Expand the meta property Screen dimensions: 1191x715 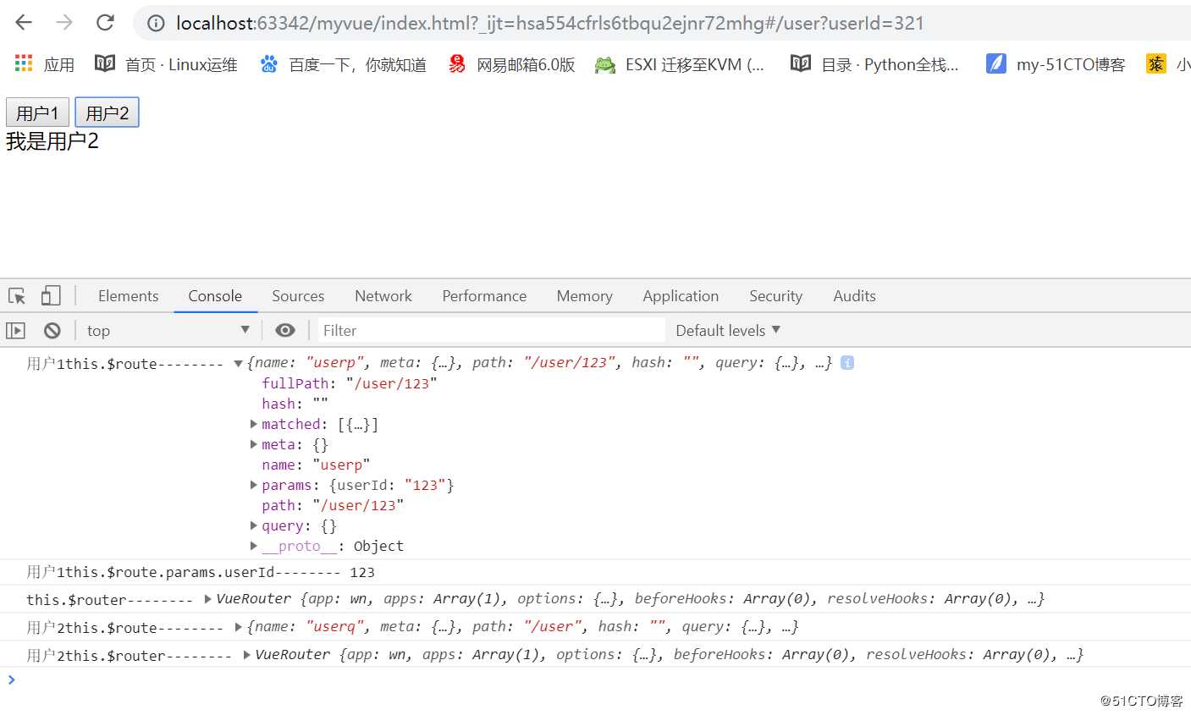pos(253,444)
